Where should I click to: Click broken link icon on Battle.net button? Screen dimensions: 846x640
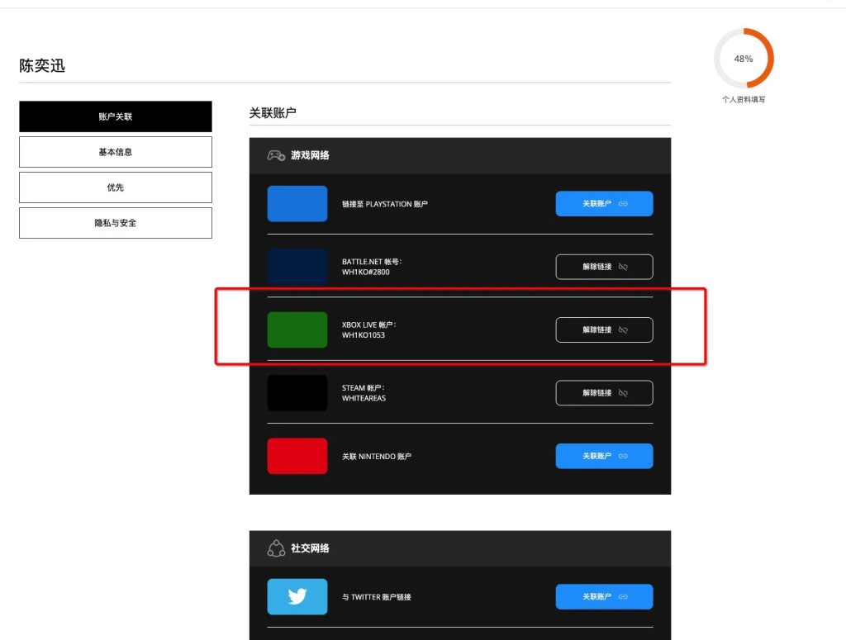pos(623,267)
